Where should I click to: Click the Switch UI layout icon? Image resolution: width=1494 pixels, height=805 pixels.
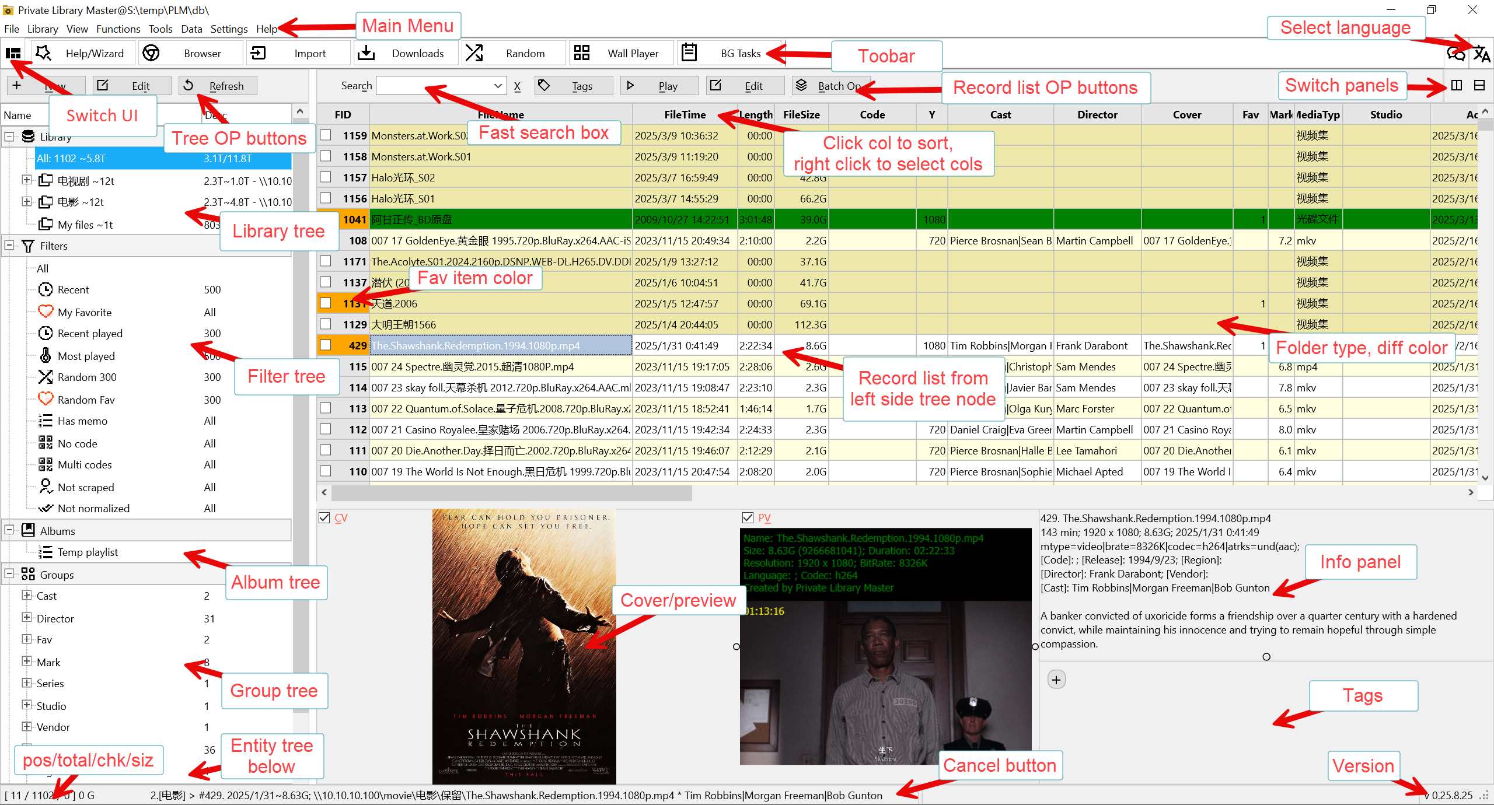pos(13,54)
